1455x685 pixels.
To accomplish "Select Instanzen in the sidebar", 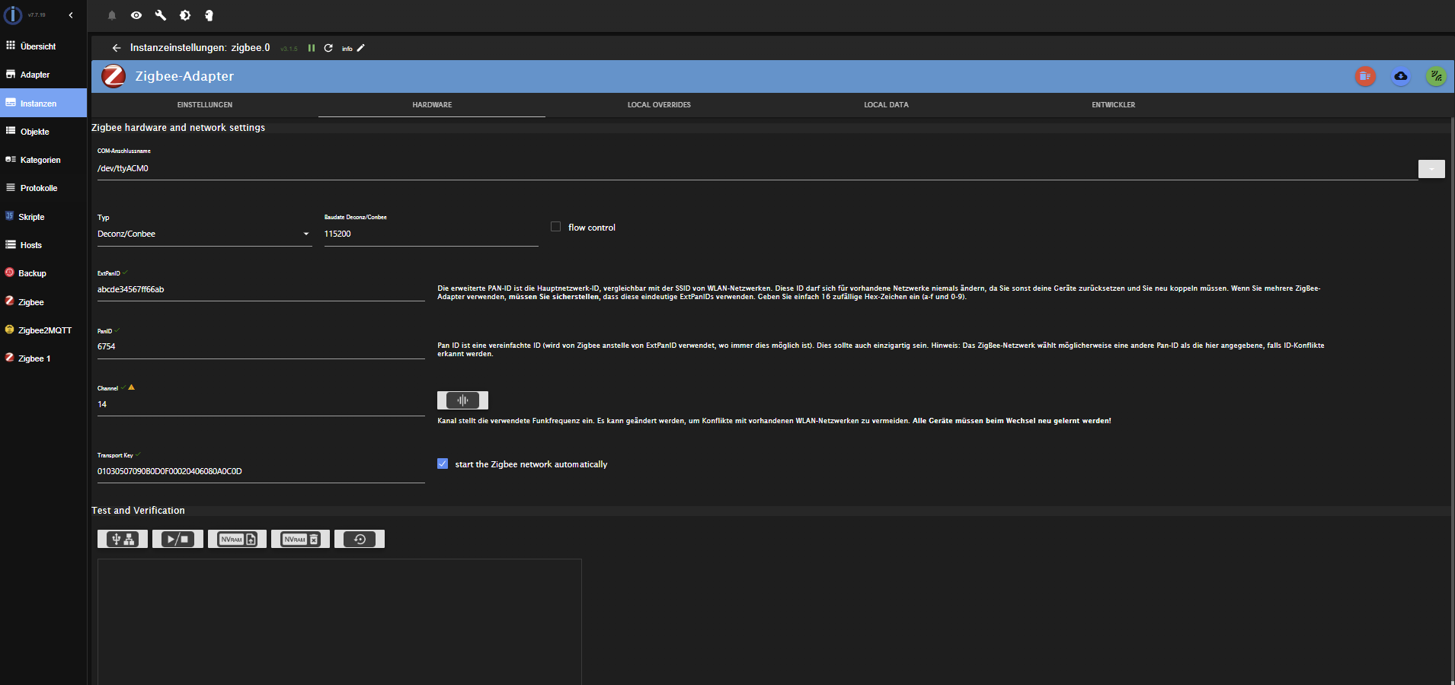I will pos(43,104).
